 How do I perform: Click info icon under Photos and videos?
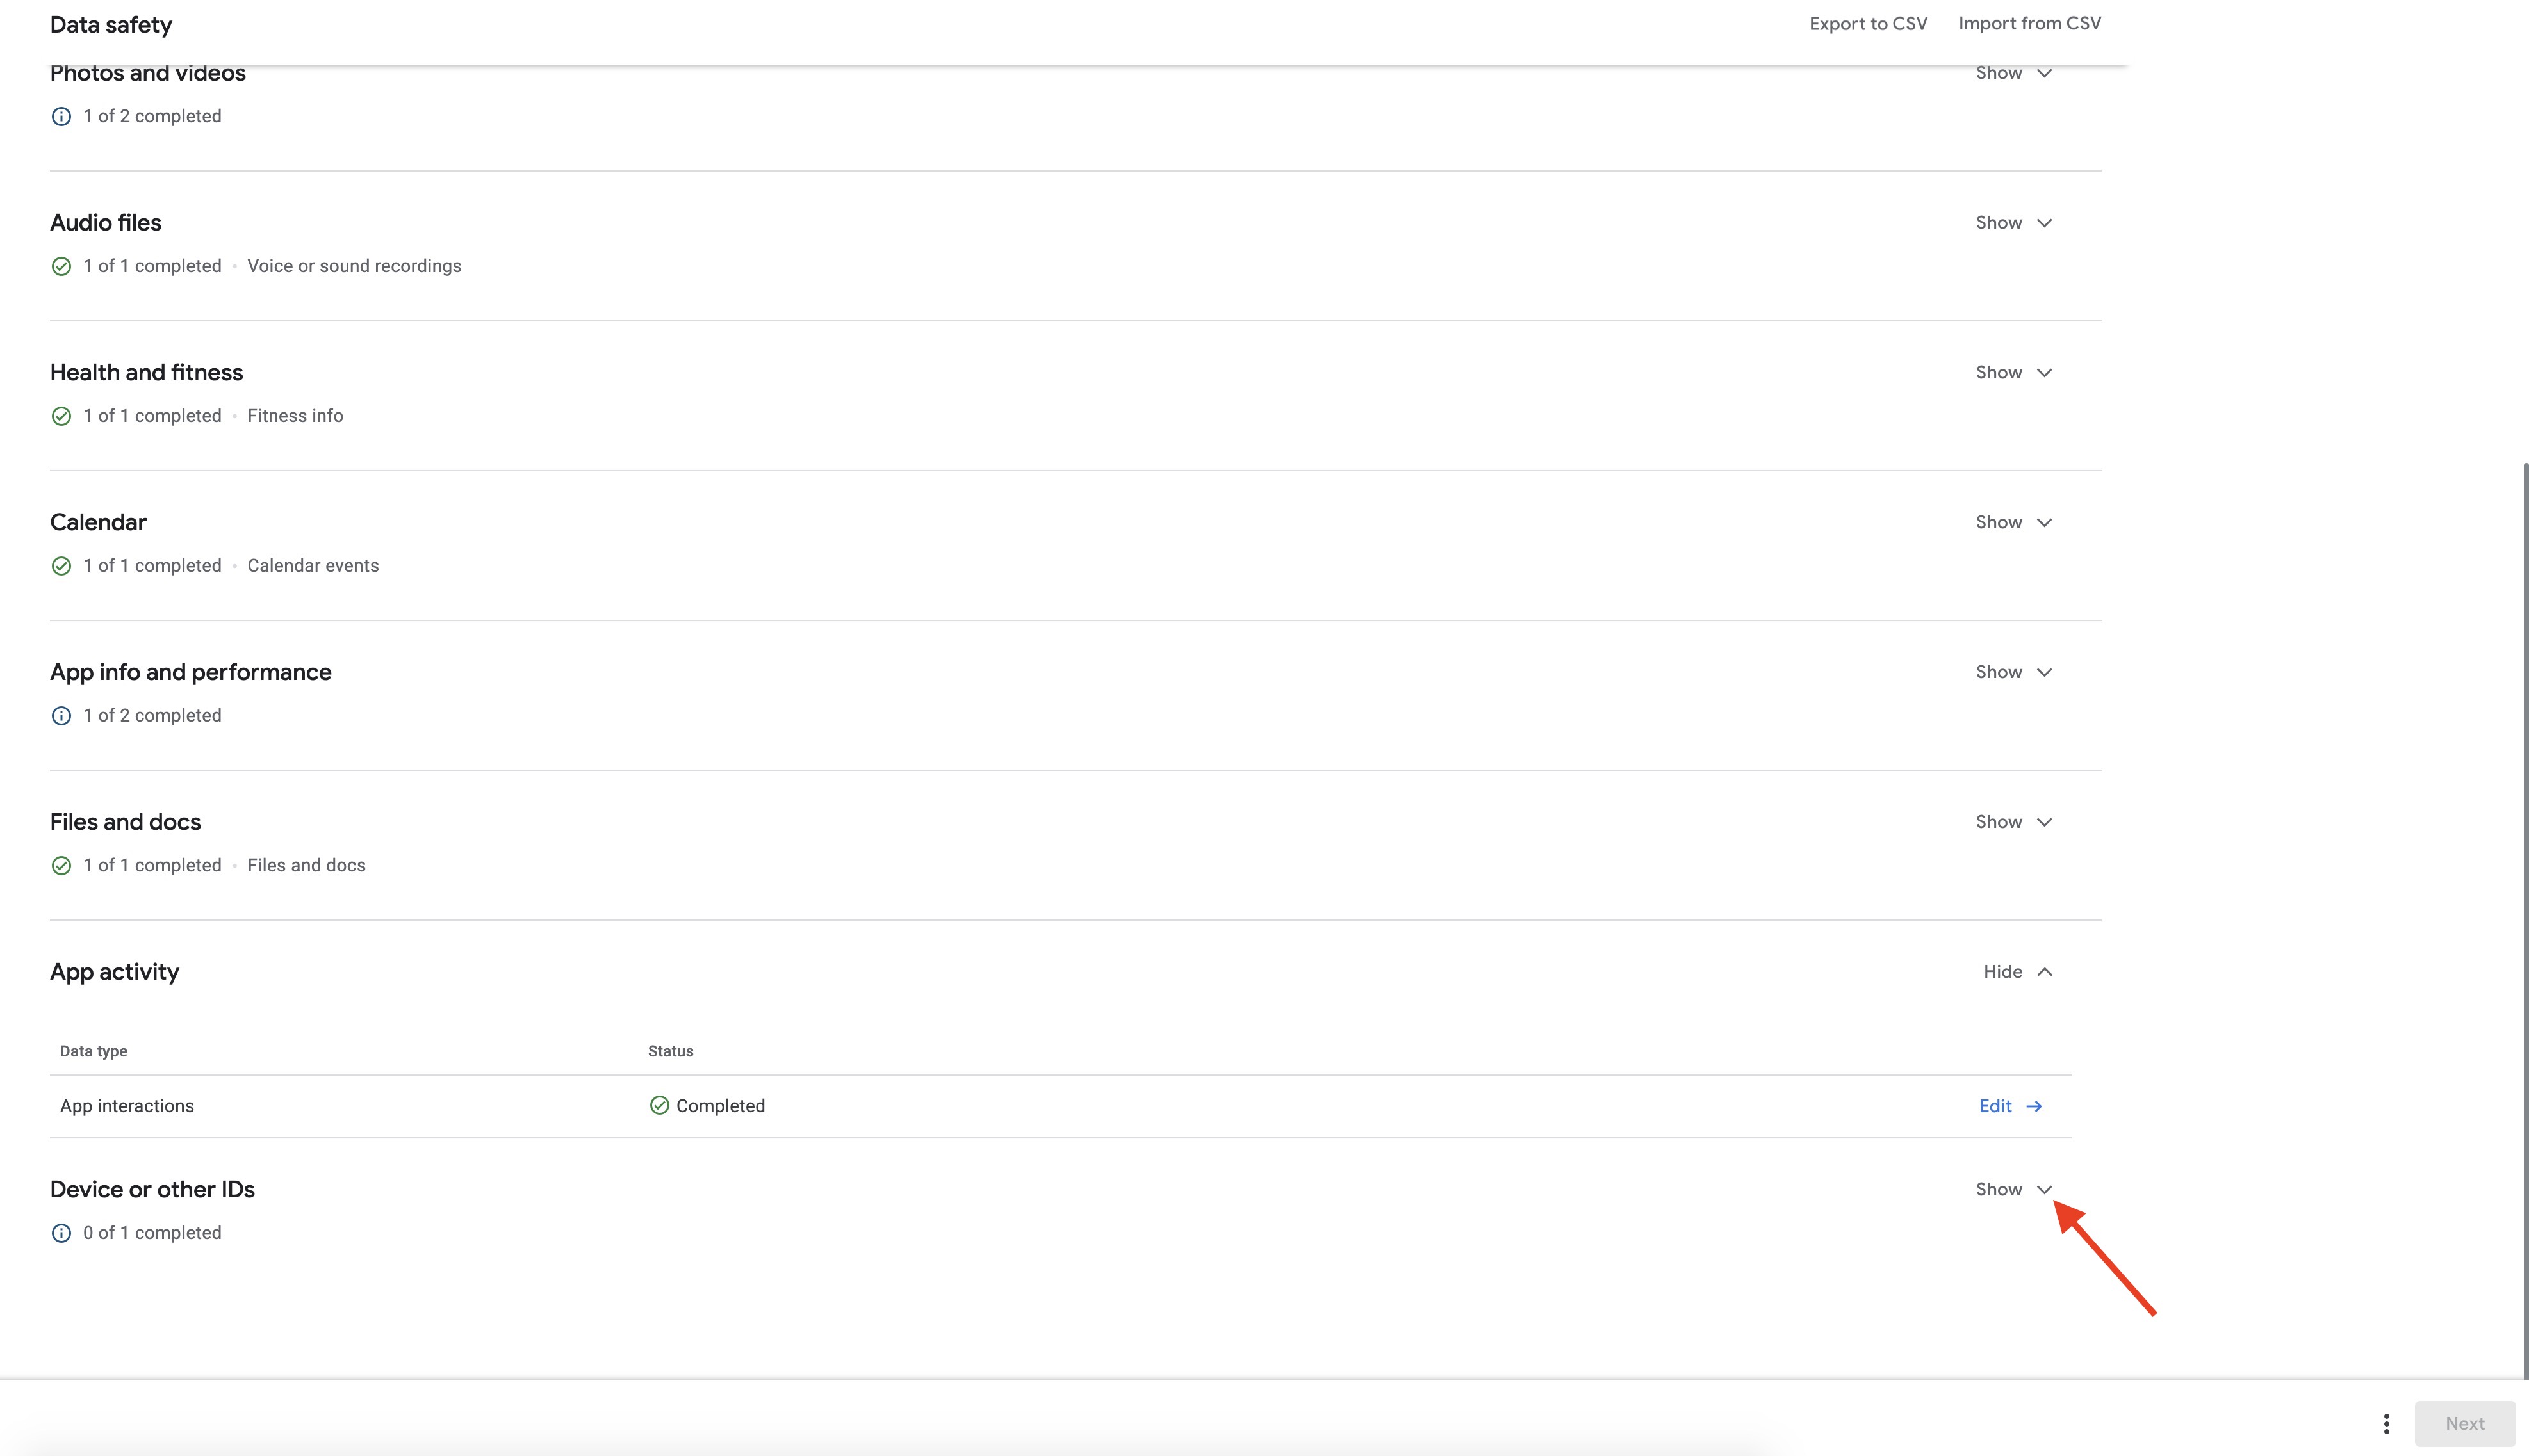(x=61, y=117)
